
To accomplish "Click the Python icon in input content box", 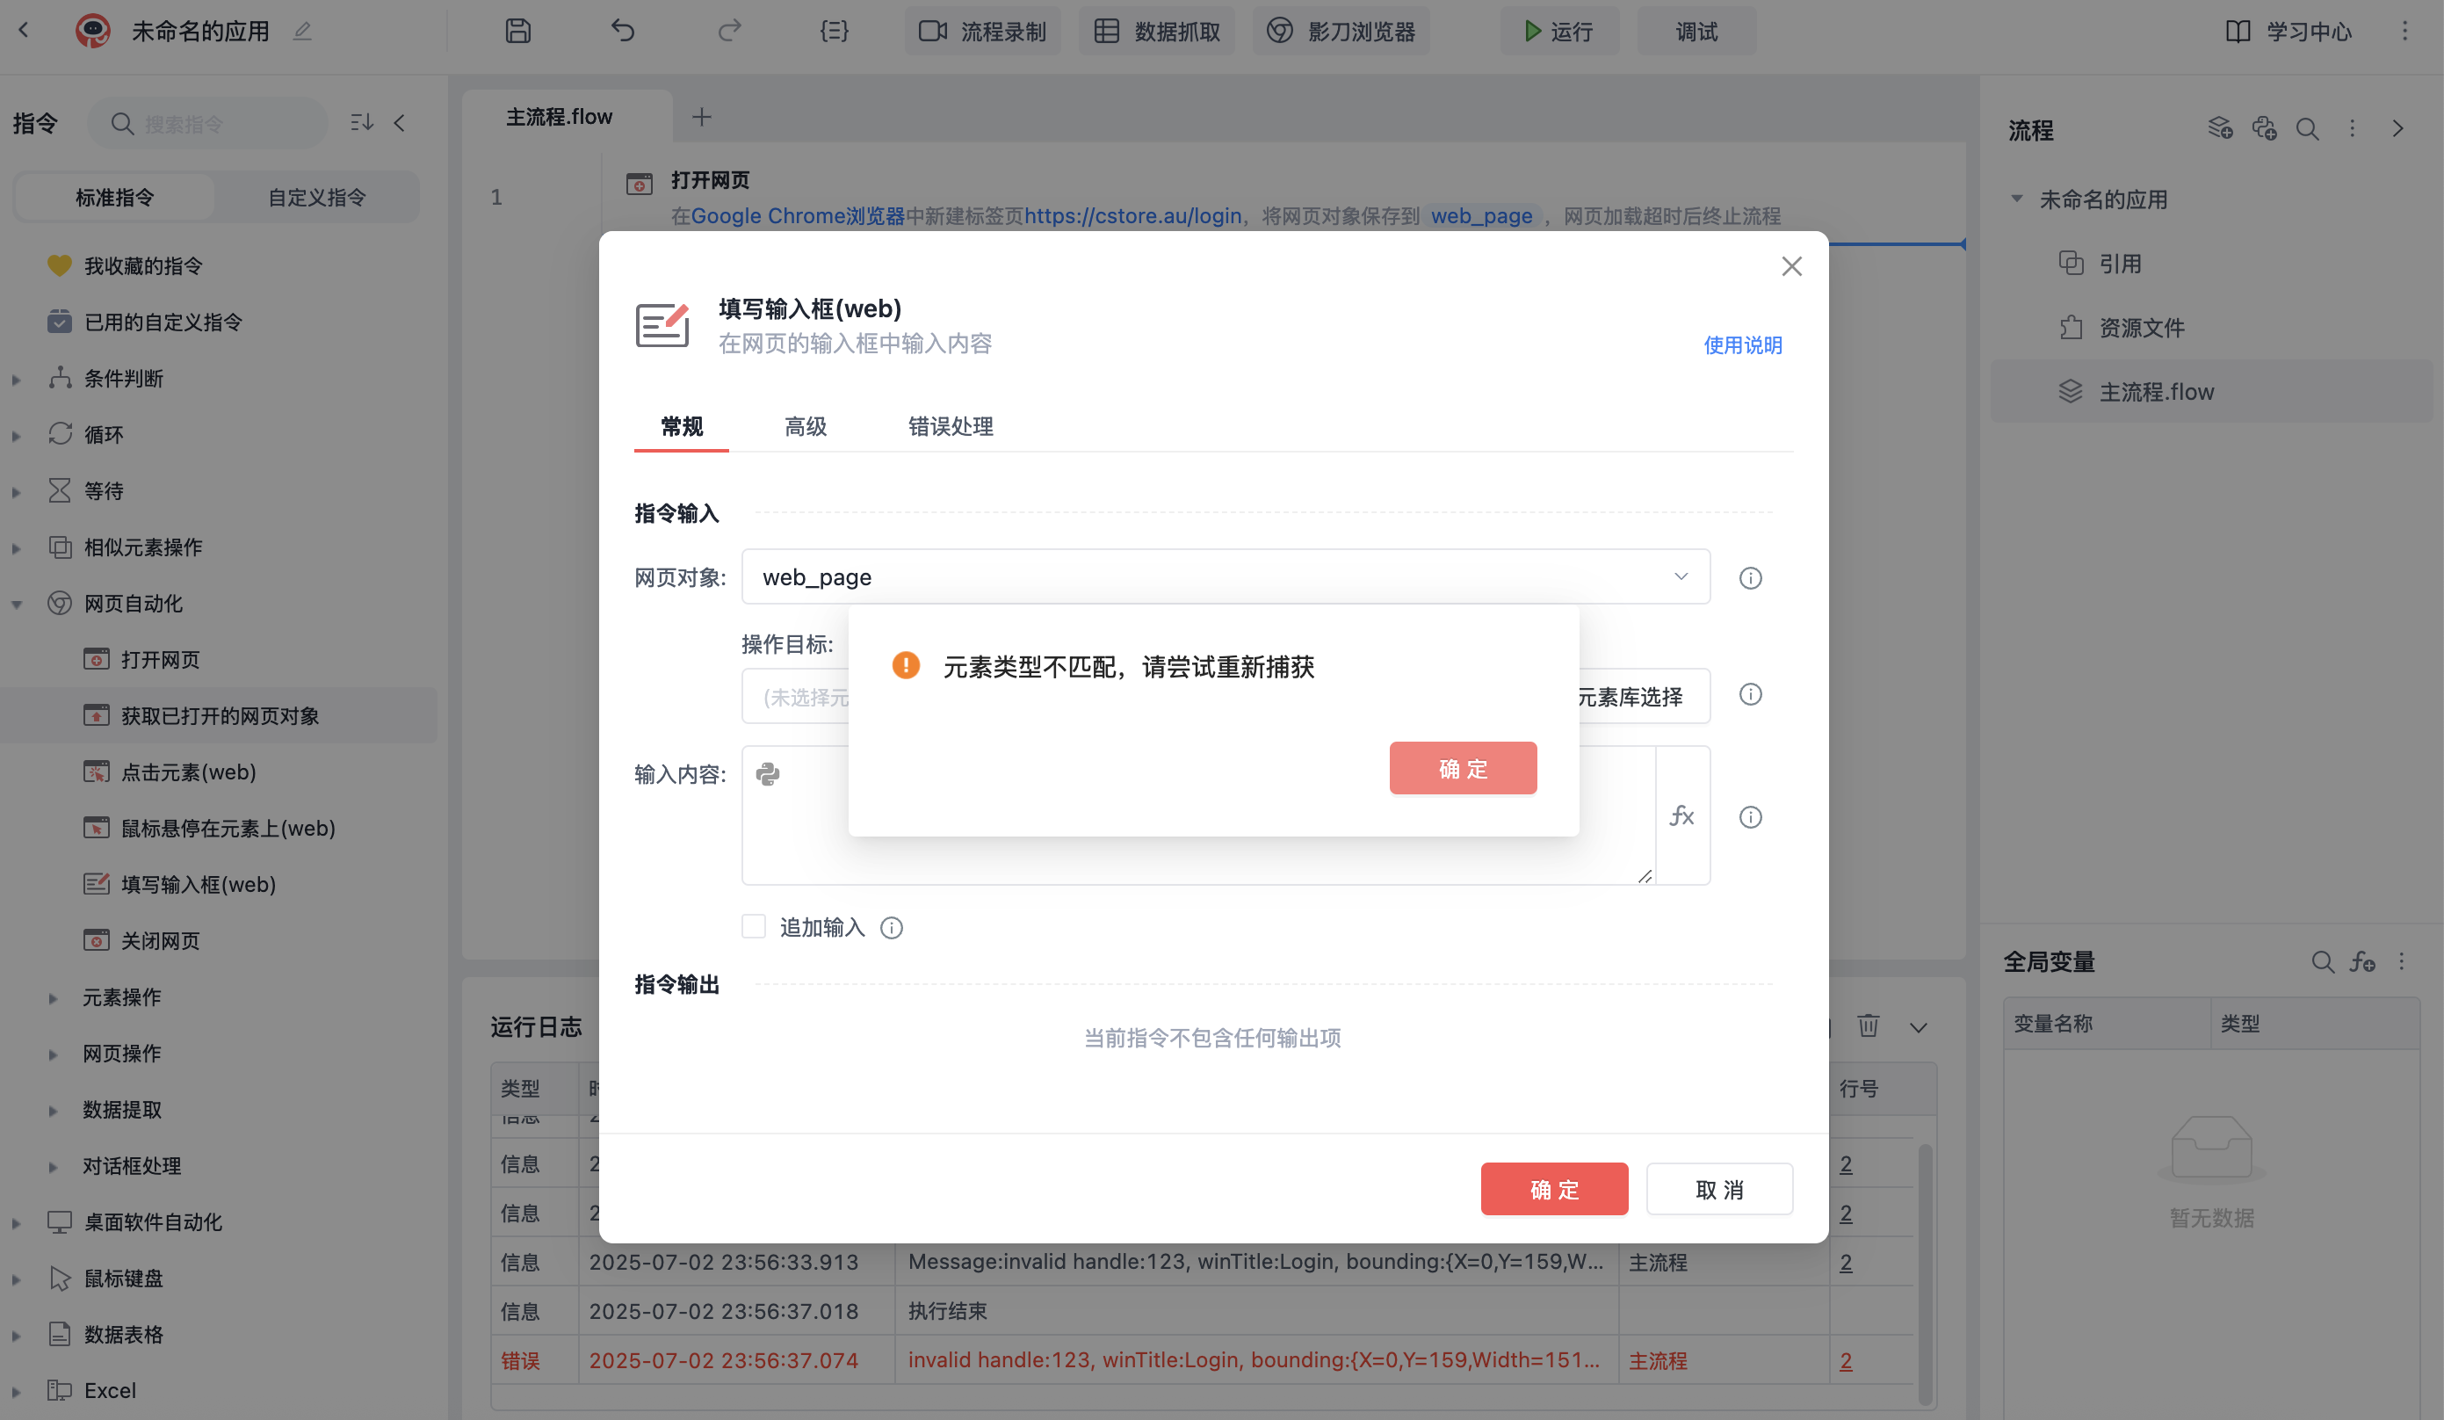I will [768, 774].
